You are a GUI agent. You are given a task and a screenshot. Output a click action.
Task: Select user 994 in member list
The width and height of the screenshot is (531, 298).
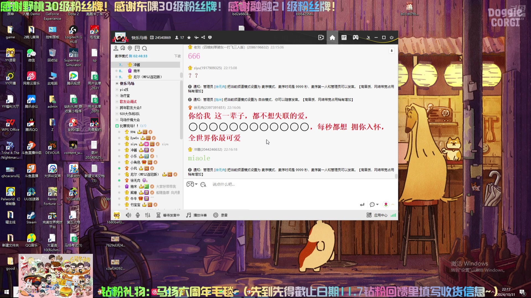coord(133,132)
